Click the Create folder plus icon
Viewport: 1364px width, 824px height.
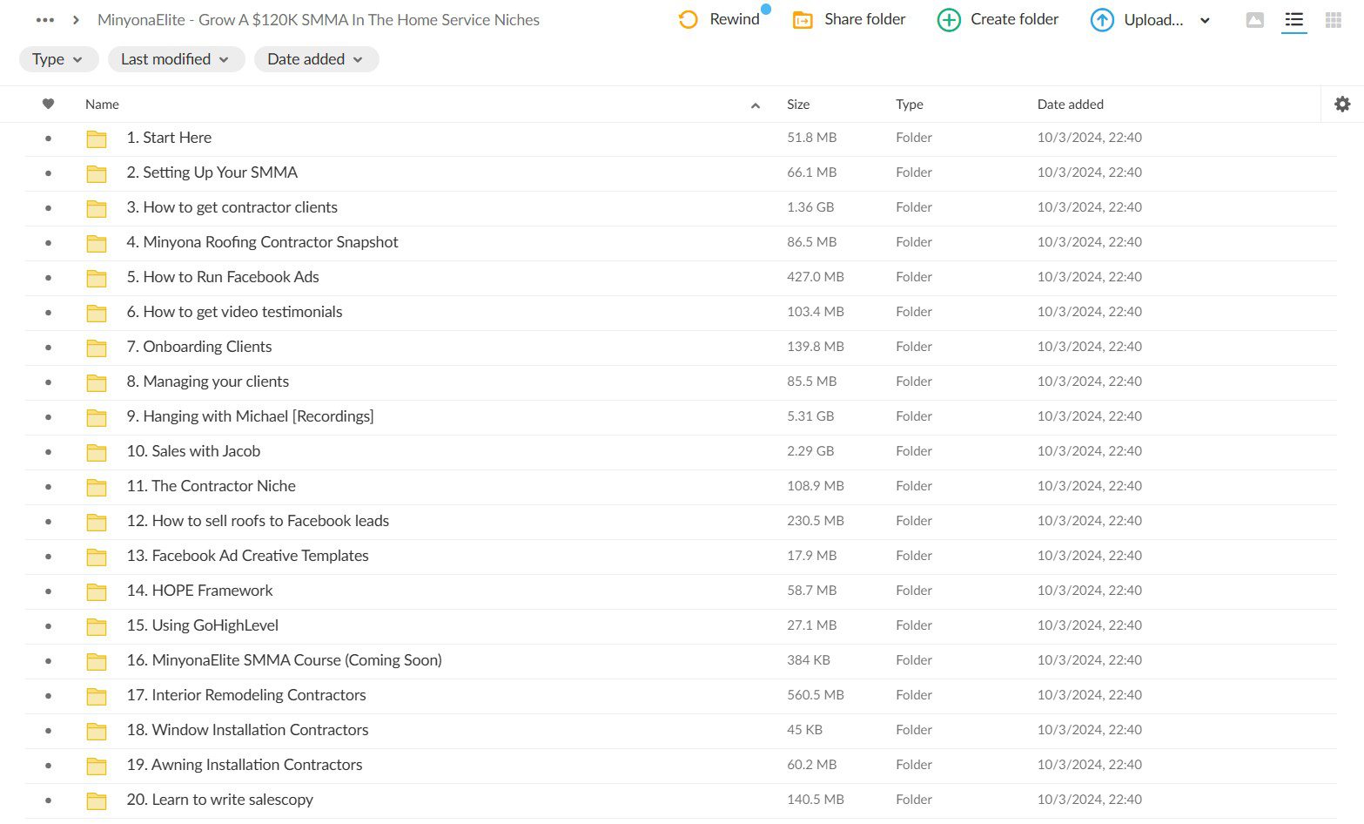click(949, 20)
